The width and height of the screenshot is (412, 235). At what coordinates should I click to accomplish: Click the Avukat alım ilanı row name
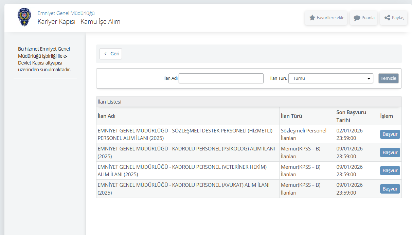point(183,189)
